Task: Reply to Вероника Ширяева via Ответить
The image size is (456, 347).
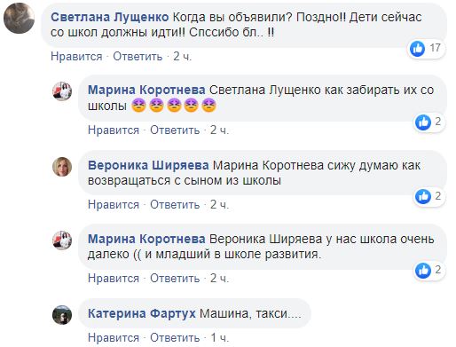Action: click(175, 204)
